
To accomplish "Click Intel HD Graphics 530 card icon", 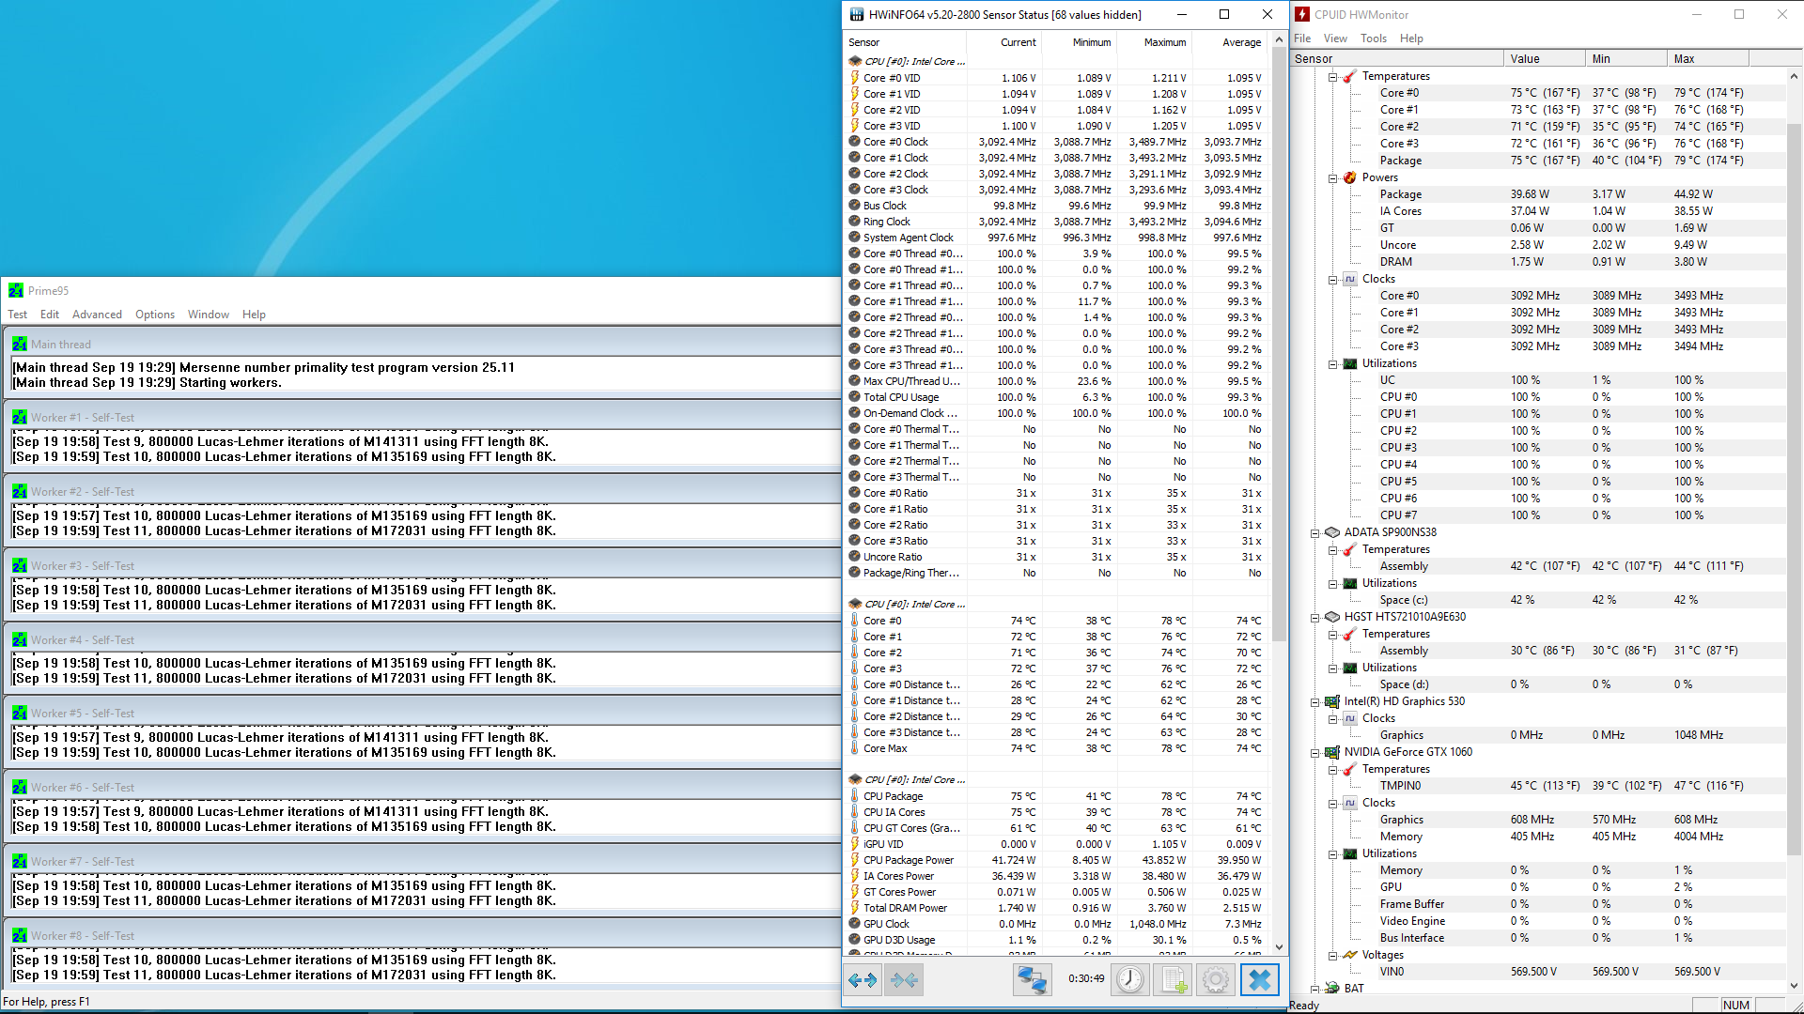I will coord(1332,701).
